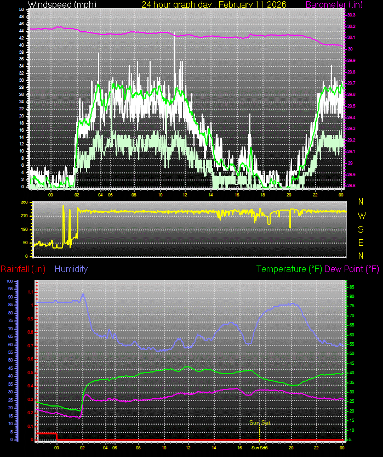Click the '20' windspeed axis value

[21, 116]
